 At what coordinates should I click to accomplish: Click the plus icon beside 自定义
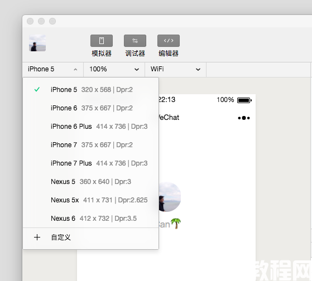point(37,238)
